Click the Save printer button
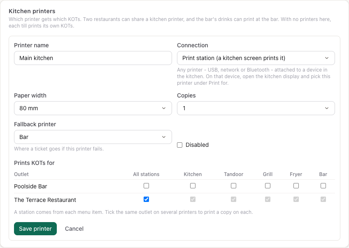The height and width of the screenshot is (248, 349). [x=35, y=229]
